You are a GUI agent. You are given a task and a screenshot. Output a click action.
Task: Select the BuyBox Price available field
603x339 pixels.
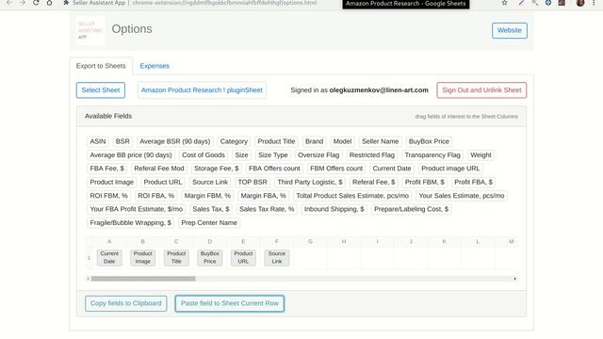pos(429,141)
